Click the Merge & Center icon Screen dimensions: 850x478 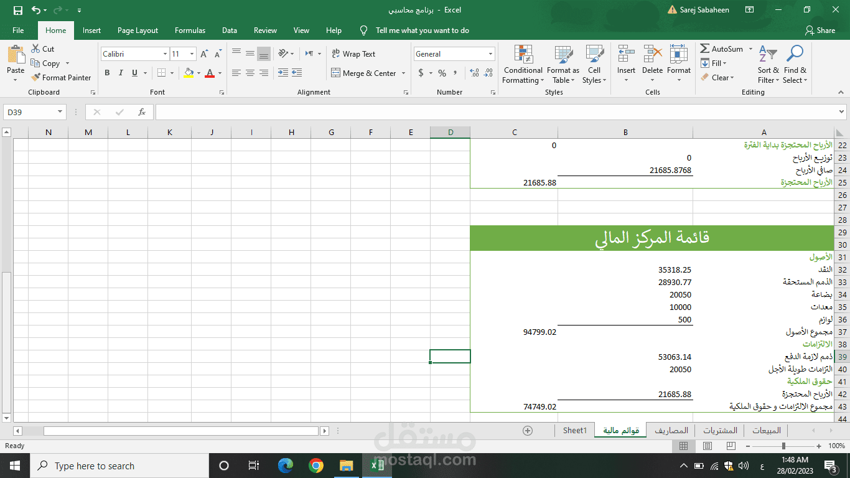click(x=336, y=73)
